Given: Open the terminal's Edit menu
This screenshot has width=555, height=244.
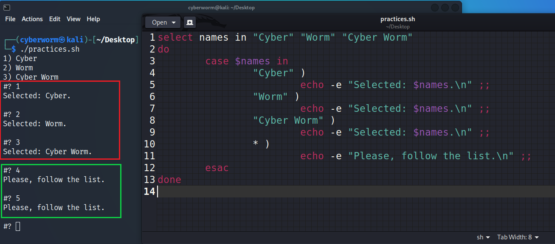Looking at the screenshot, I should (x=55, y=19).
